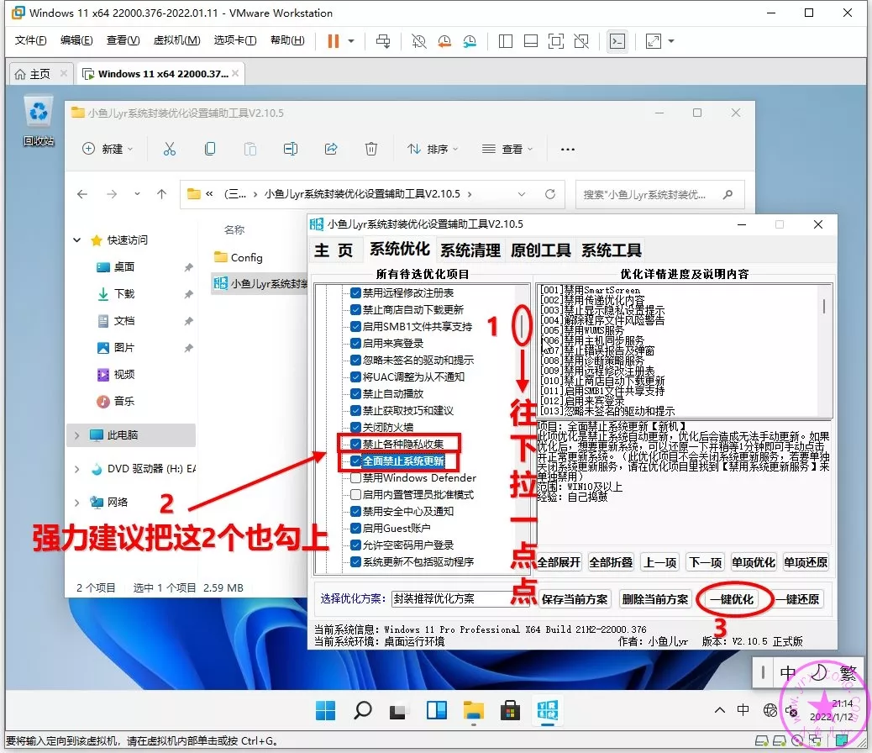Open the Windows Start button on taskbar
Screen dimensions: 872x753
coord(325,711)
